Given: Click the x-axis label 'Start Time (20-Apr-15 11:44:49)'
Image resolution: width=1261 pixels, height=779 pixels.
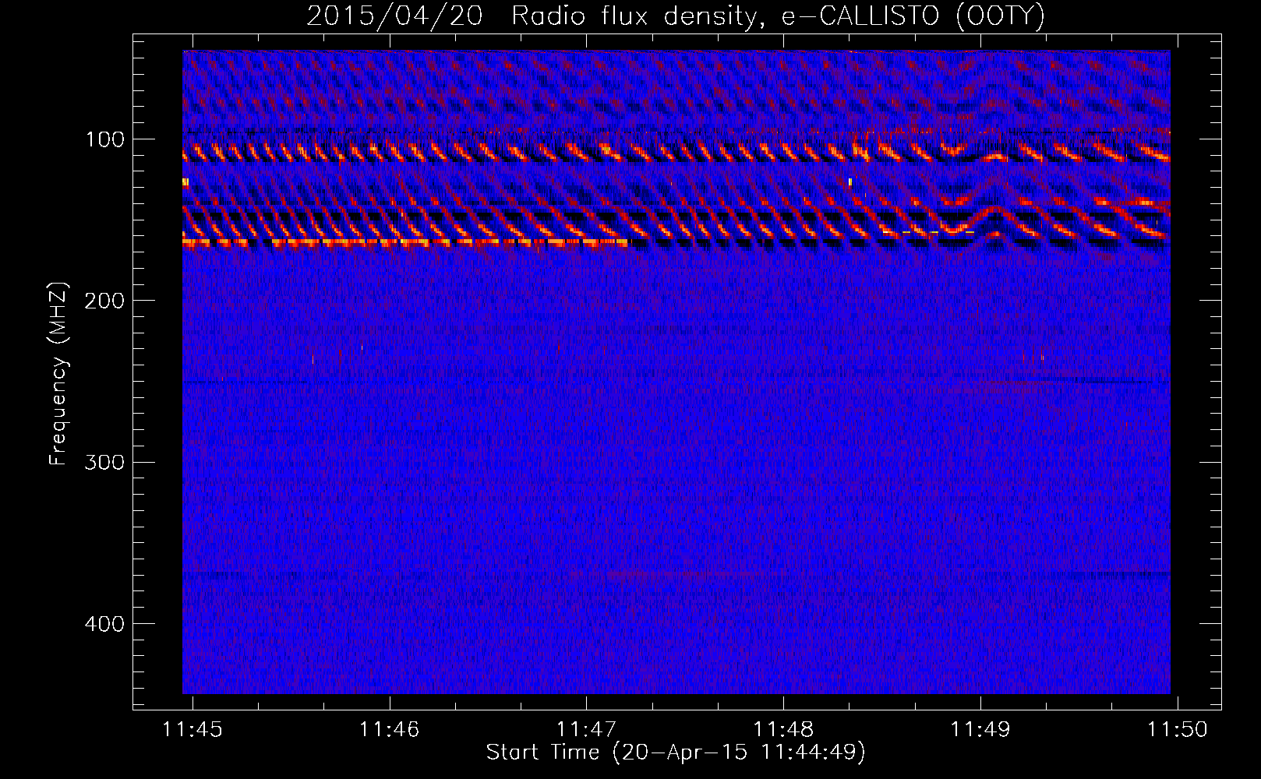Looking at the screenshot, I should point(676,753).
